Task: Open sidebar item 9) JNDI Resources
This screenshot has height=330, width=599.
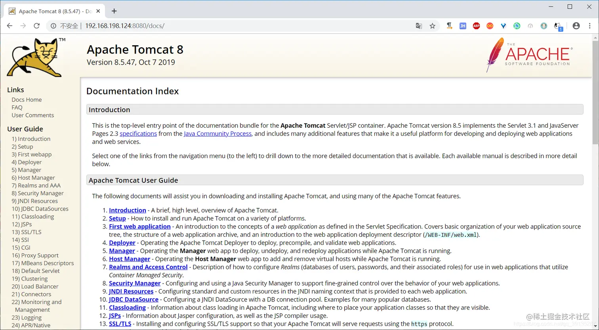Action: click(x=35, y=201)
